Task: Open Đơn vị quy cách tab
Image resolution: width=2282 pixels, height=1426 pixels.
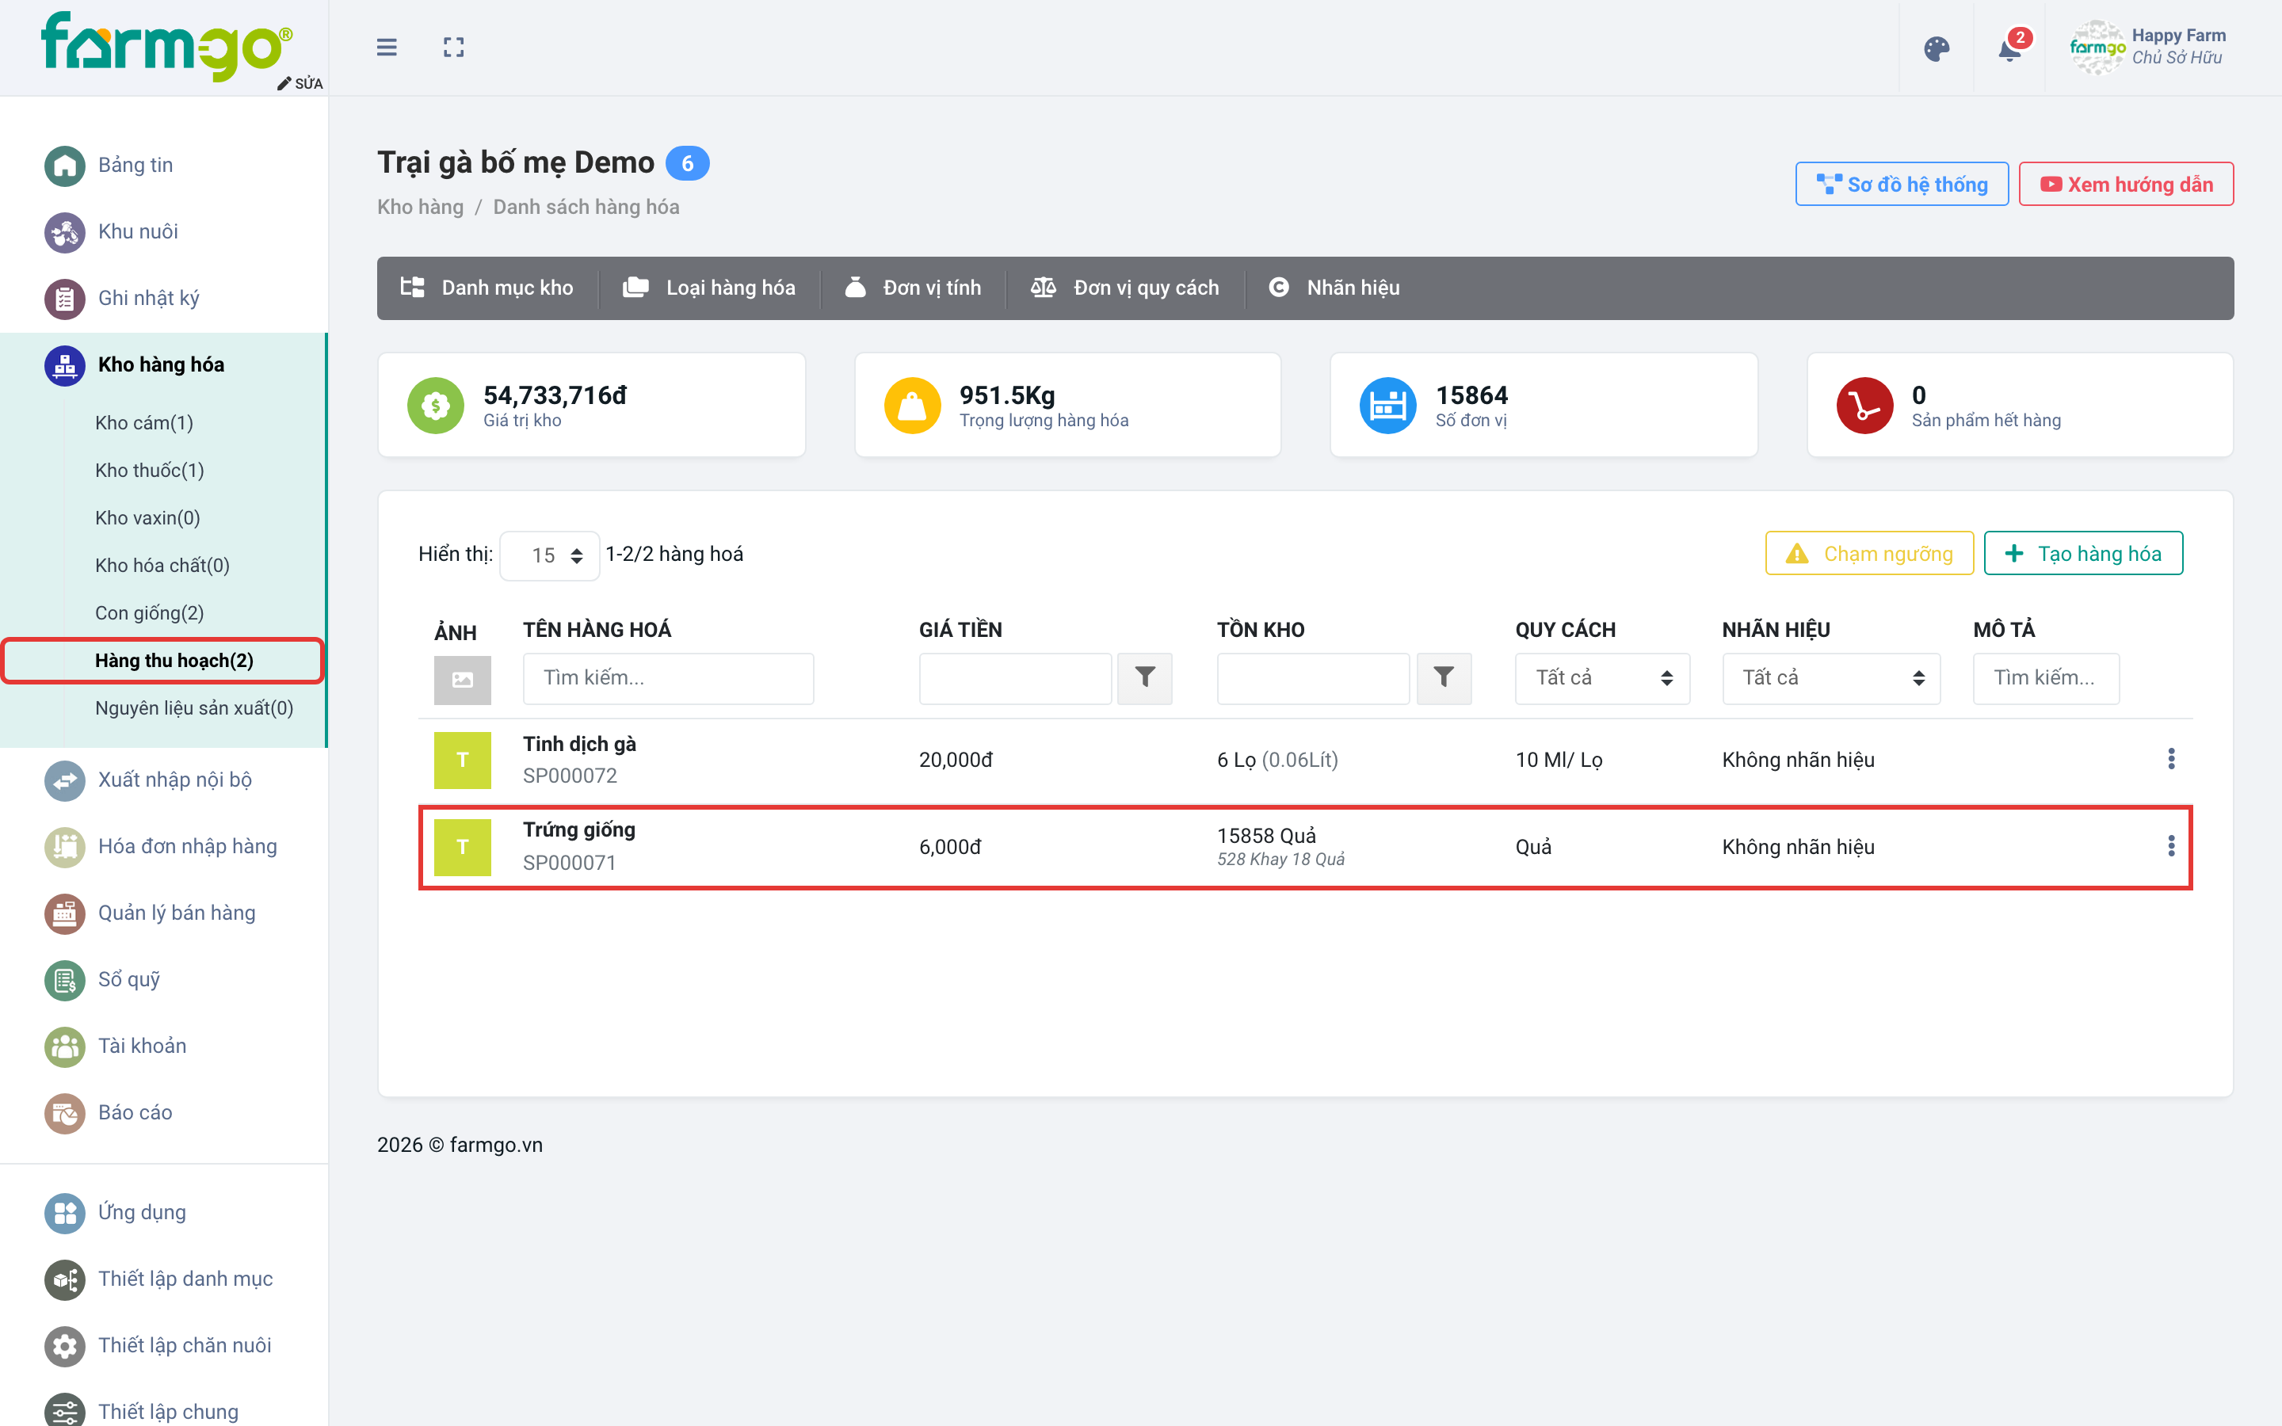Action: [x=1125, y=288]
